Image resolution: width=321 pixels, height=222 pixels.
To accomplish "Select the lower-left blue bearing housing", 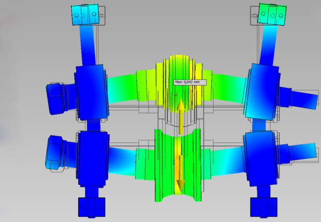I will click(93, 158).
